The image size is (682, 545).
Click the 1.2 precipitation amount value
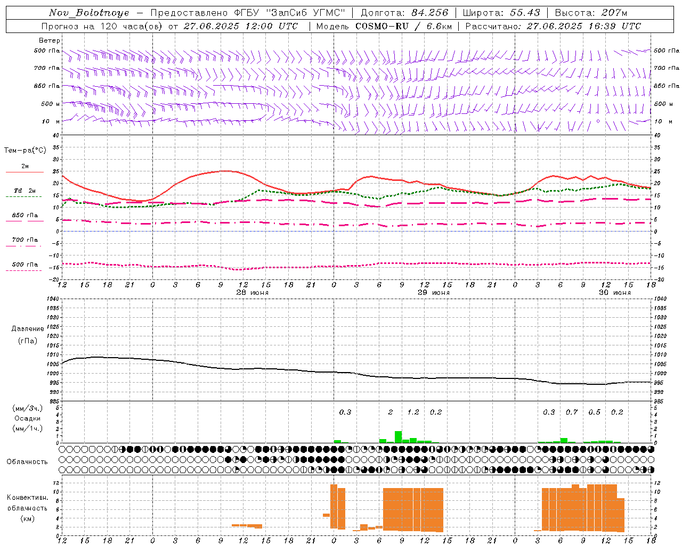click(x=413, y=412)
